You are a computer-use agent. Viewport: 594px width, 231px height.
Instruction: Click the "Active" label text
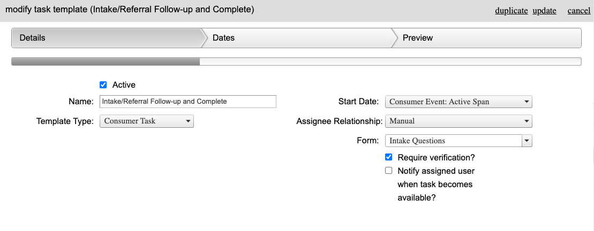tap(124, 84)
